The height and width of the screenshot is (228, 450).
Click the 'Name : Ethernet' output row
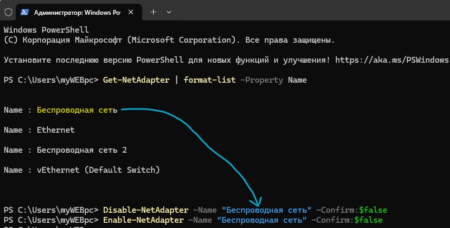(39, 130)
